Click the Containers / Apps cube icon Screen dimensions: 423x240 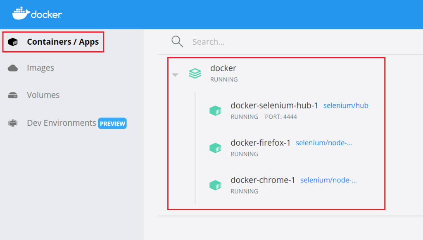pos(13,42)
